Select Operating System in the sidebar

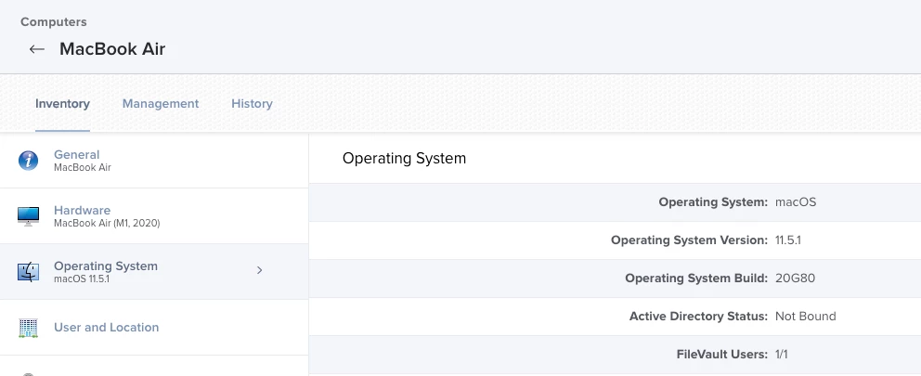click(x=154, y=271)
